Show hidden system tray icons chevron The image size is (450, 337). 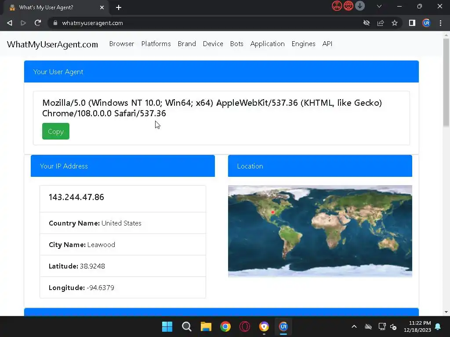pos(354,326)
